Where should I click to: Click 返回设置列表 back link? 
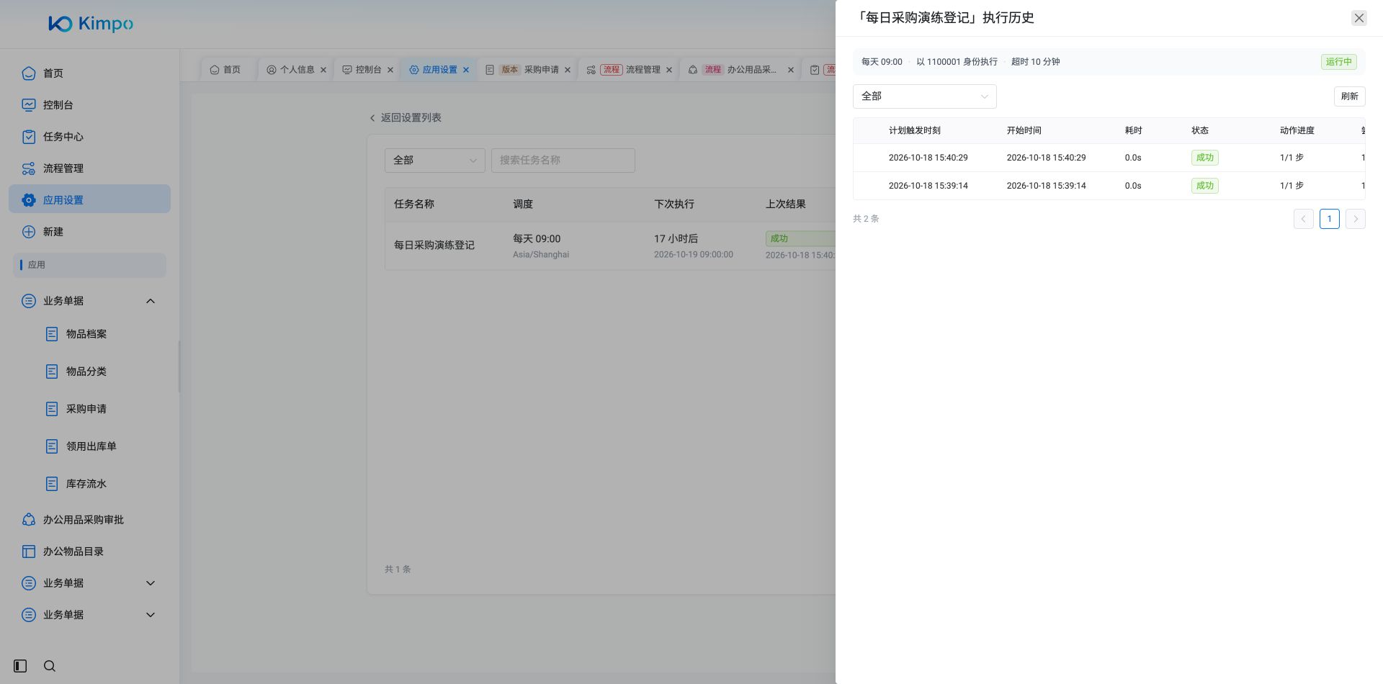[x=405, y=117]
